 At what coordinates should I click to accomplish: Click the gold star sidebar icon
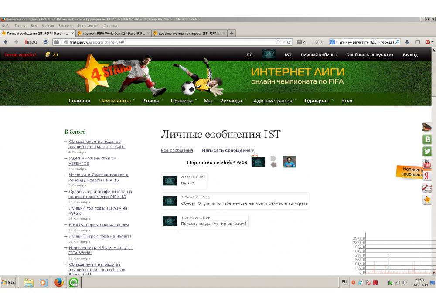click(x=427, y=200)
